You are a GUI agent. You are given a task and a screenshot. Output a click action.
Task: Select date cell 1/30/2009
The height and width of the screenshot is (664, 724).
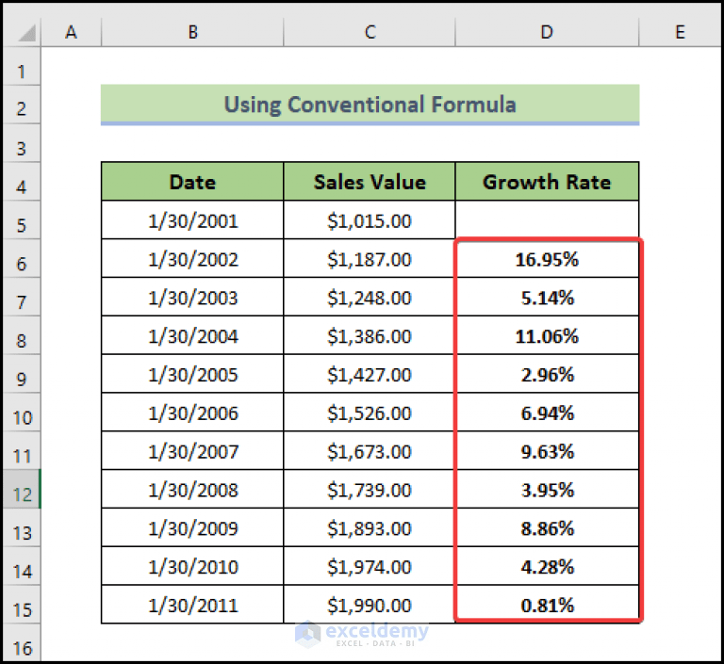coord(192,527)
